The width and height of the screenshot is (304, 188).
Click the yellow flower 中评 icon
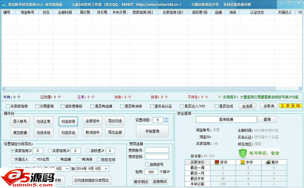pos(242,162)
